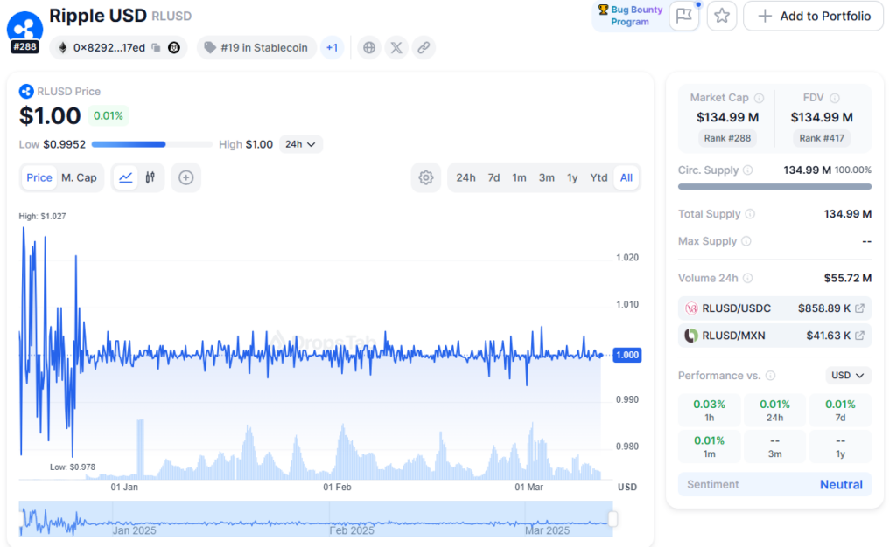
Task: Click info icon next to FDV
Action: (834, 98)
